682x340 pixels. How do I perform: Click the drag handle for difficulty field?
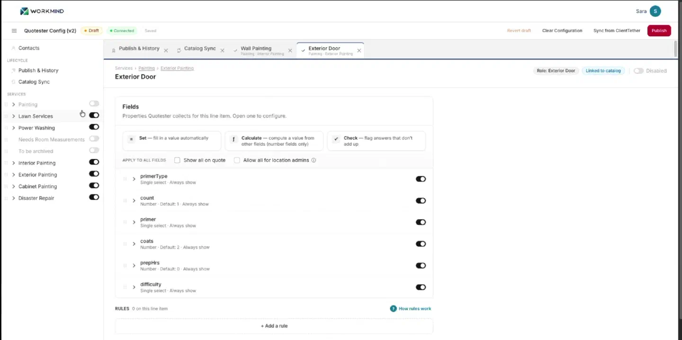tap(125, 287)
